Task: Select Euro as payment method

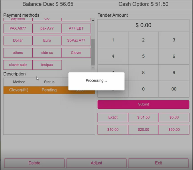Action: [47, 40]
